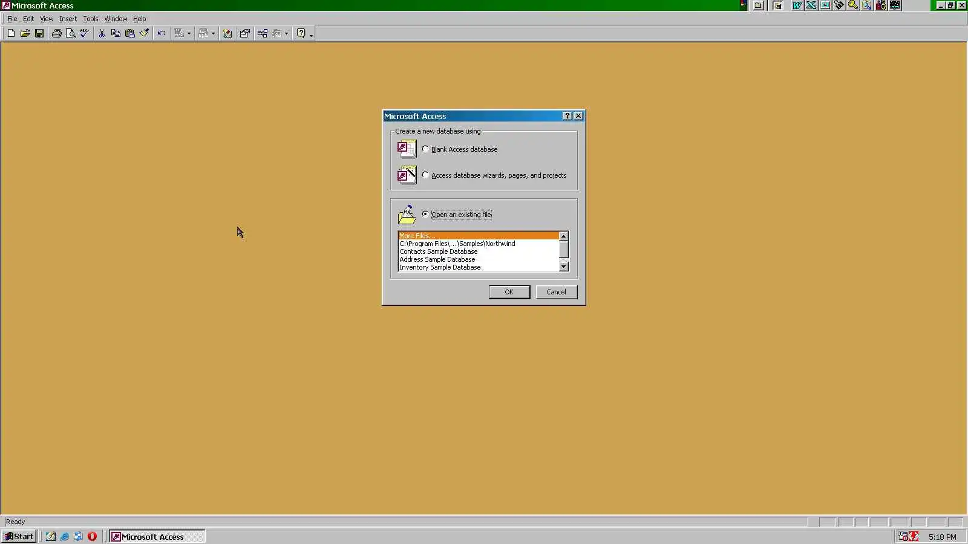968x544 pixels.
Task: Click the Office Assistant help icon
Action: click(x=301, y=33)
